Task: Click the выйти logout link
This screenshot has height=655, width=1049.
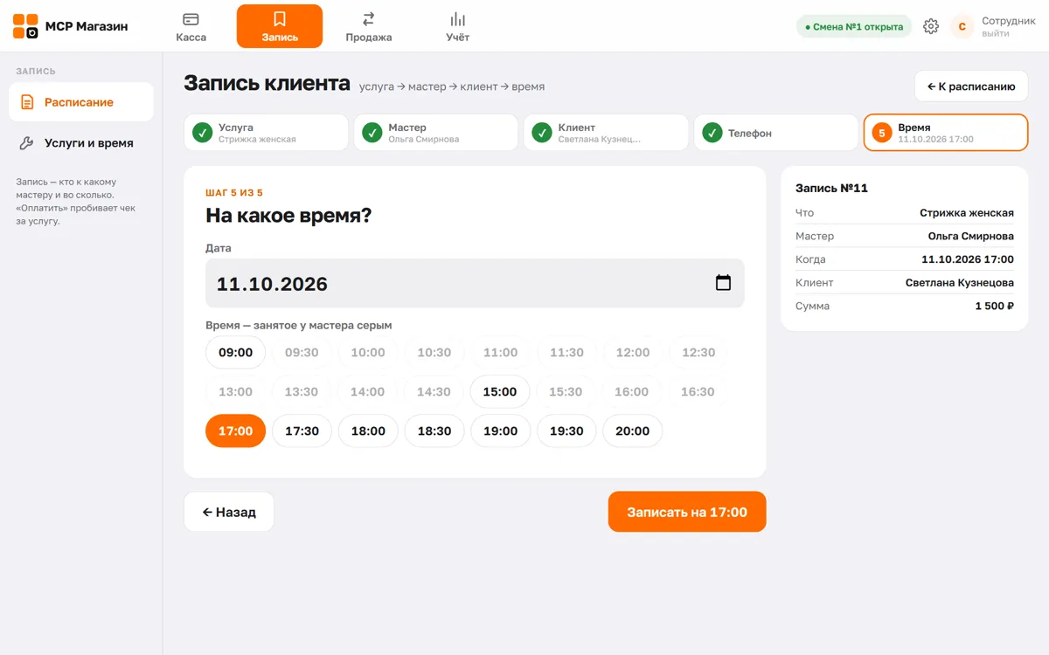Action: (x=995, y=33)
